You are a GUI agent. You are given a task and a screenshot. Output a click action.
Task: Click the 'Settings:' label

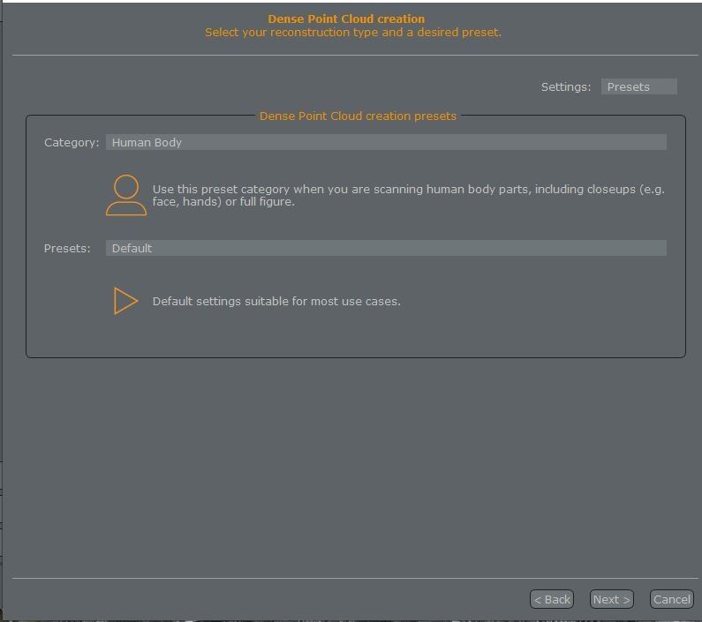pyautogui.click(x=566, y=86)
